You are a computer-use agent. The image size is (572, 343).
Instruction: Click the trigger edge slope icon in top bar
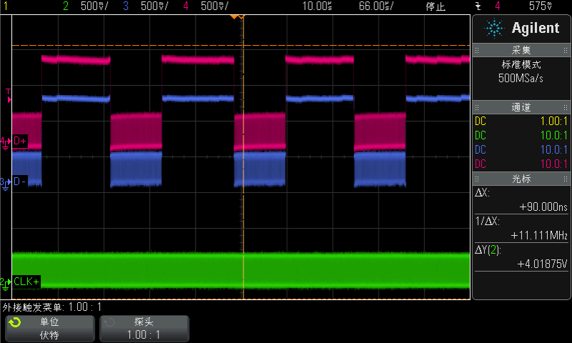478,6
